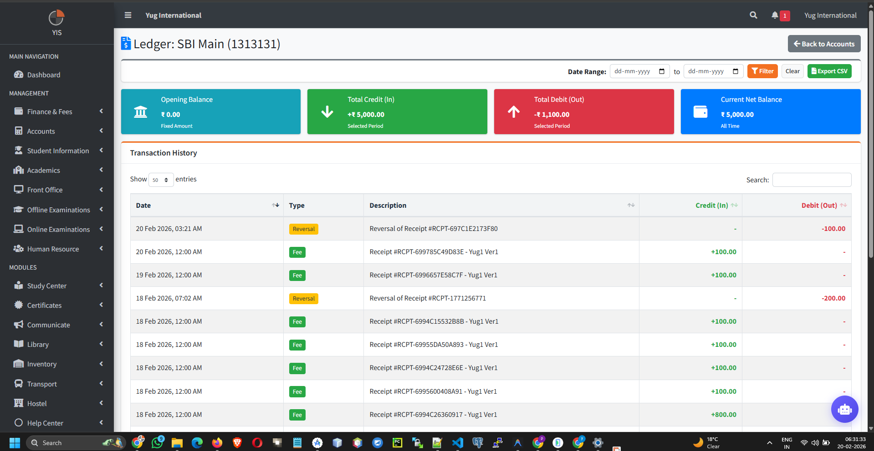Open the floating chatbot assistant button
This screenshot has height=451, width=874.
[844, 409]
